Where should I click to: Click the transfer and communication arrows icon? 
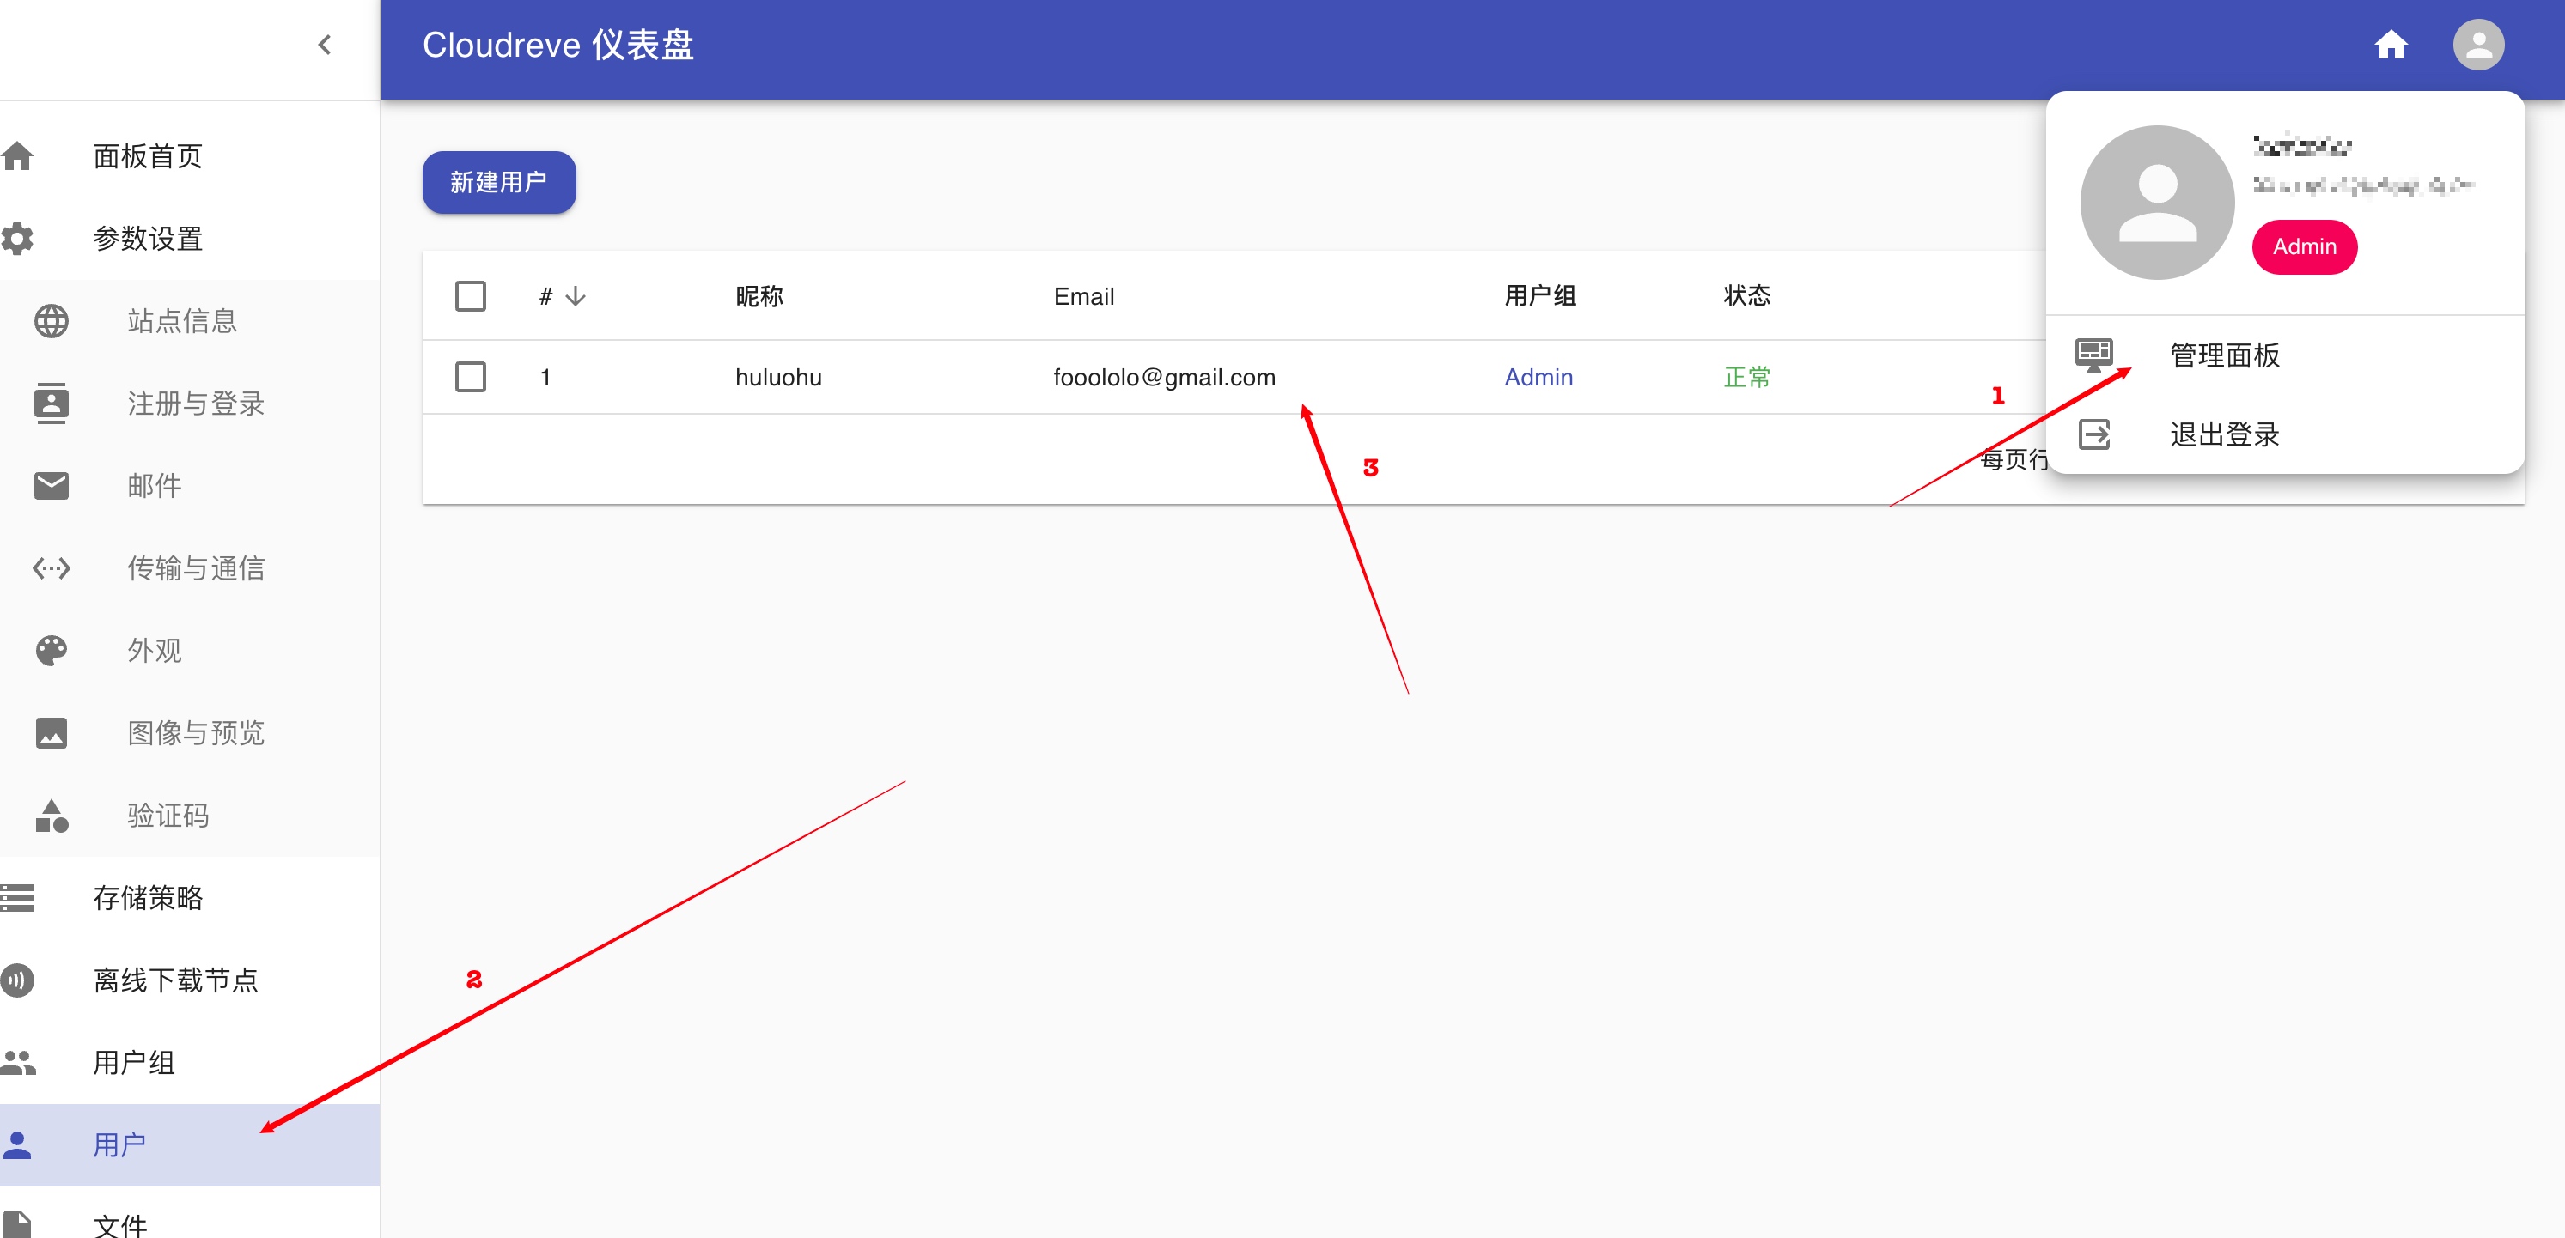[51, 568]
